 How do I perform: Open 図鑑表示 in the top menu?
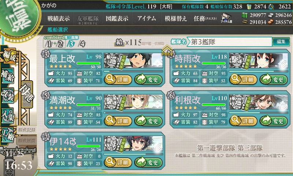117,18
